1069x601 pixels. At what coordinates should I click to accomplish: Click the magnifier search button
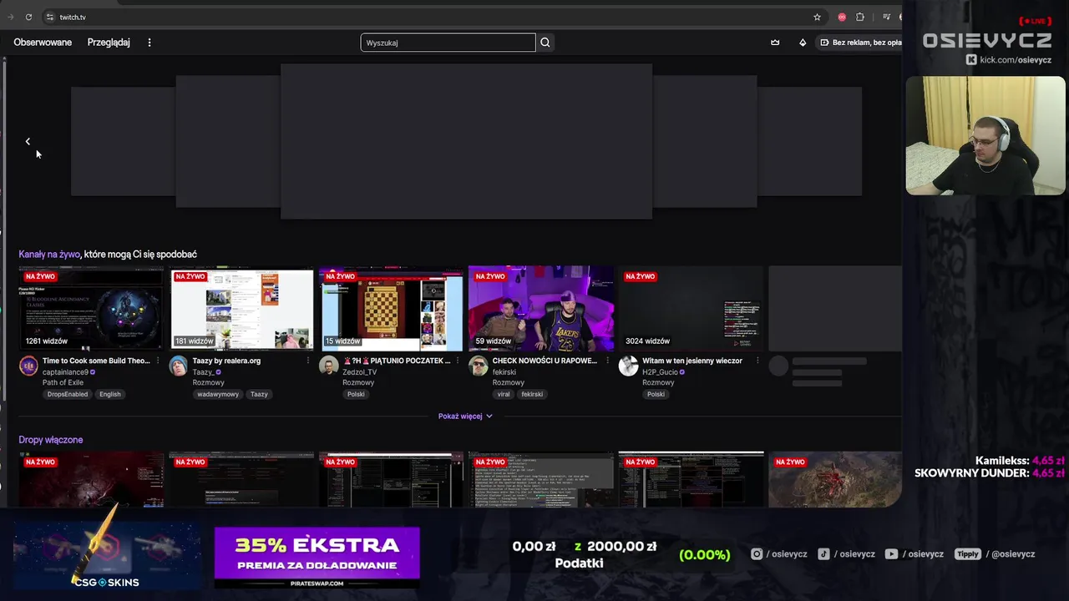pos(545,43)
